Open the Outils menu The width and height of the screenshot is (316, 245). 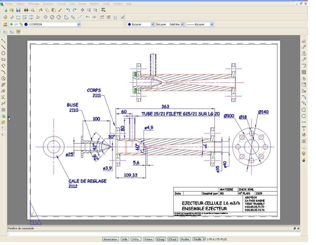[x=106, y=4]
